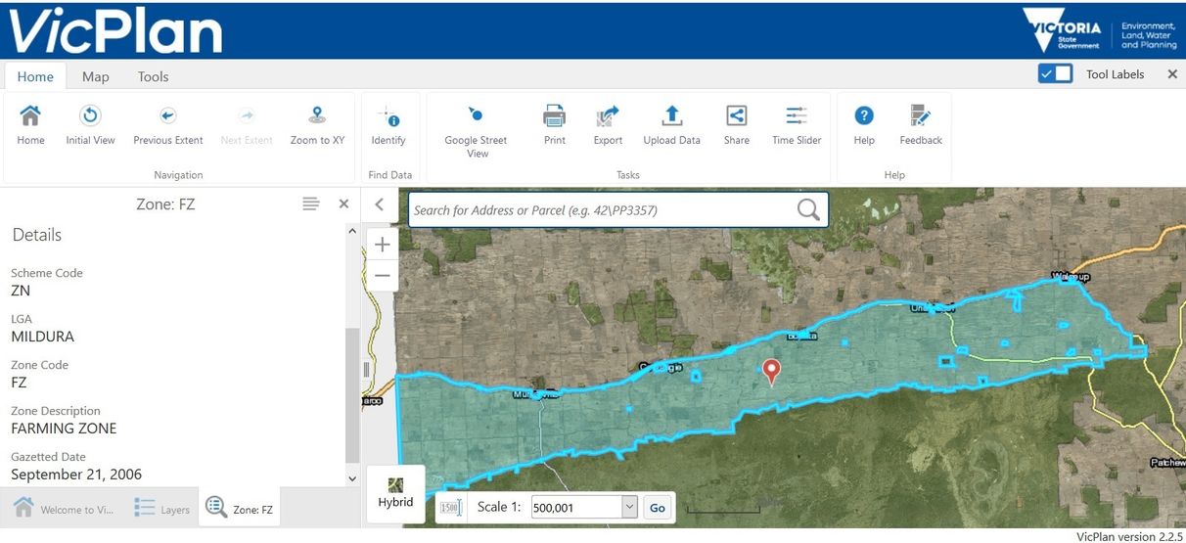The image size is (1186, 543).
Task: Switch basemap using Hybrid button
Action: point(395,492)
